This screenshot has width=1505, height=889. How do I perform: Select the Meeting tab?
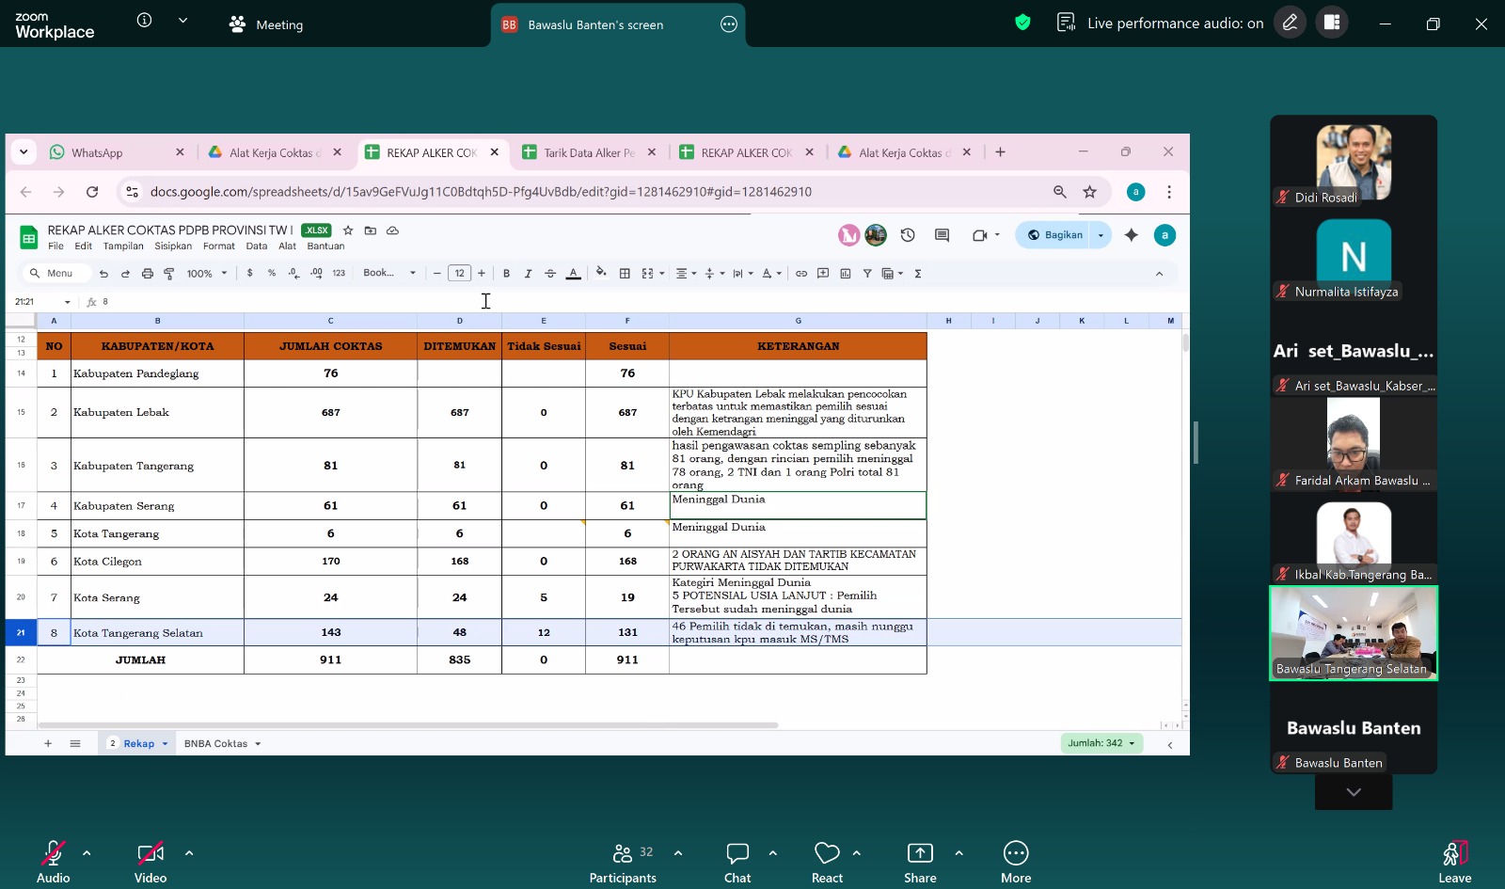[266, 24]
